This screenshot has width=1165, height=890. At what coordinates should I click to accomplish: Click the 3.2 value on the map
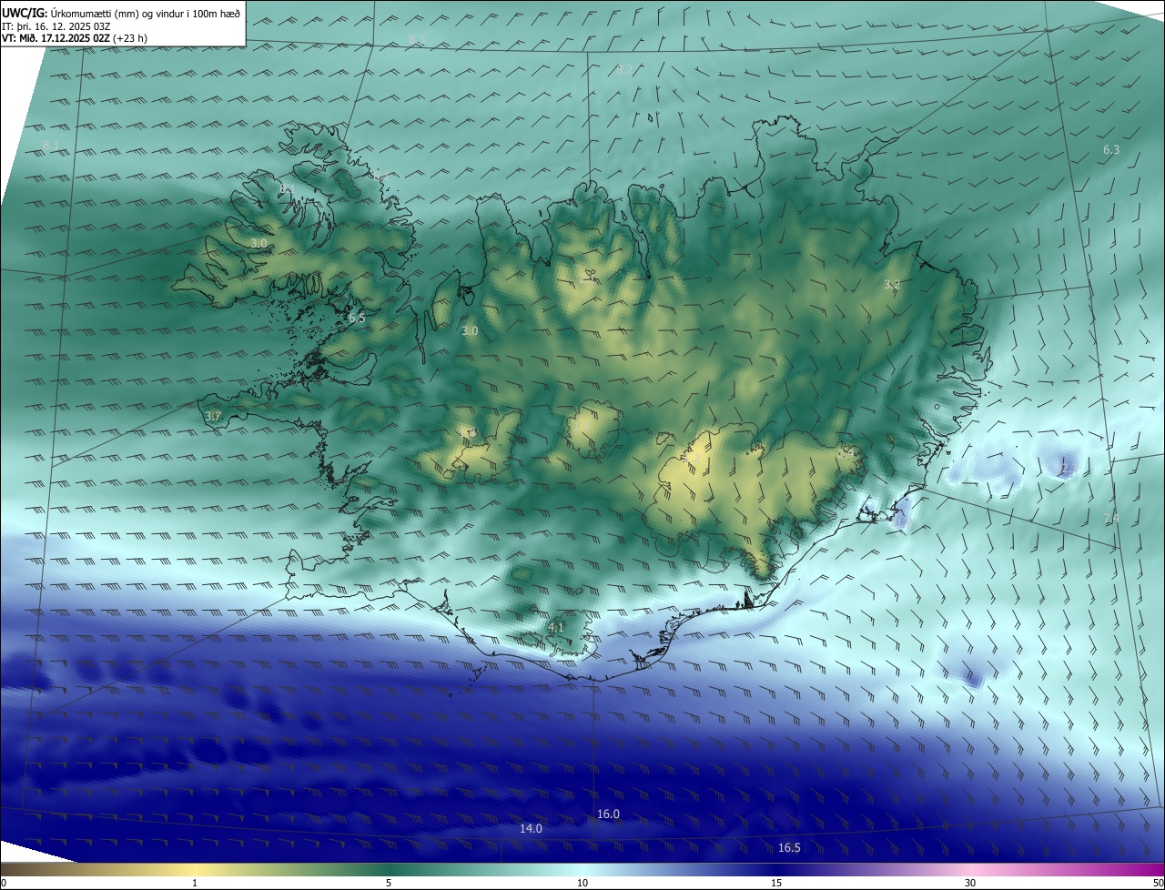point(892,284)
